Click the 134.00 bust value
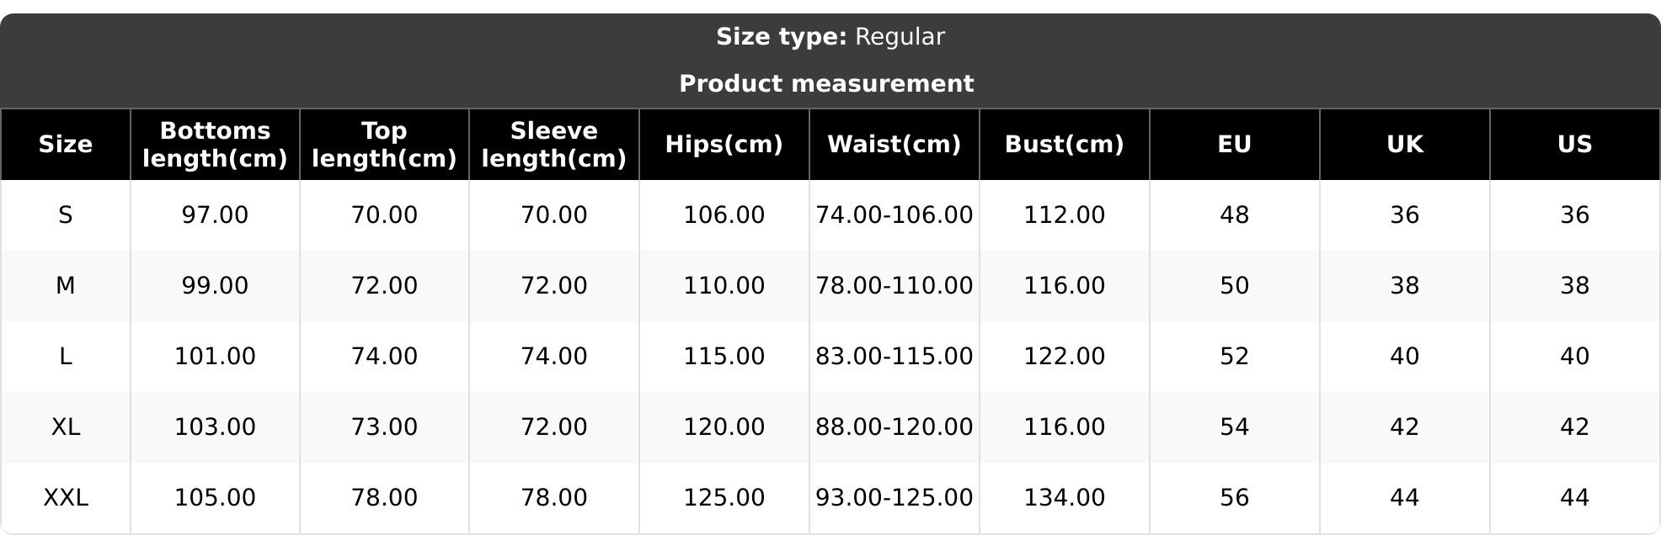Viewport: 1661px width, 535px height. click(1065, 498)
